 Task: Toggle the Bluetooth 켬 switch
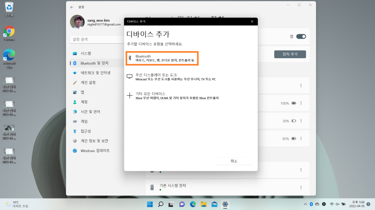tap(301, 36)
